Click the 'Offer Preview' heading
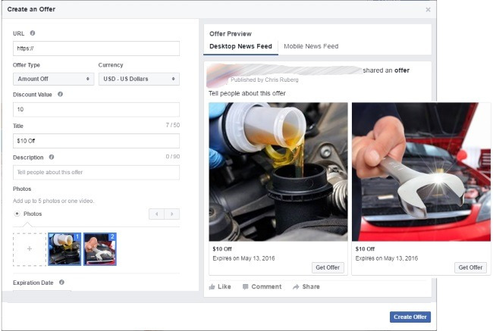The width and height of the screenshot is (493, 331). 231,33
